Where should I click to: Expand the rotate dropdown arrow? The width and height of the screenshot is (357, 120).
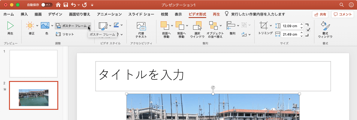[250, 34]
